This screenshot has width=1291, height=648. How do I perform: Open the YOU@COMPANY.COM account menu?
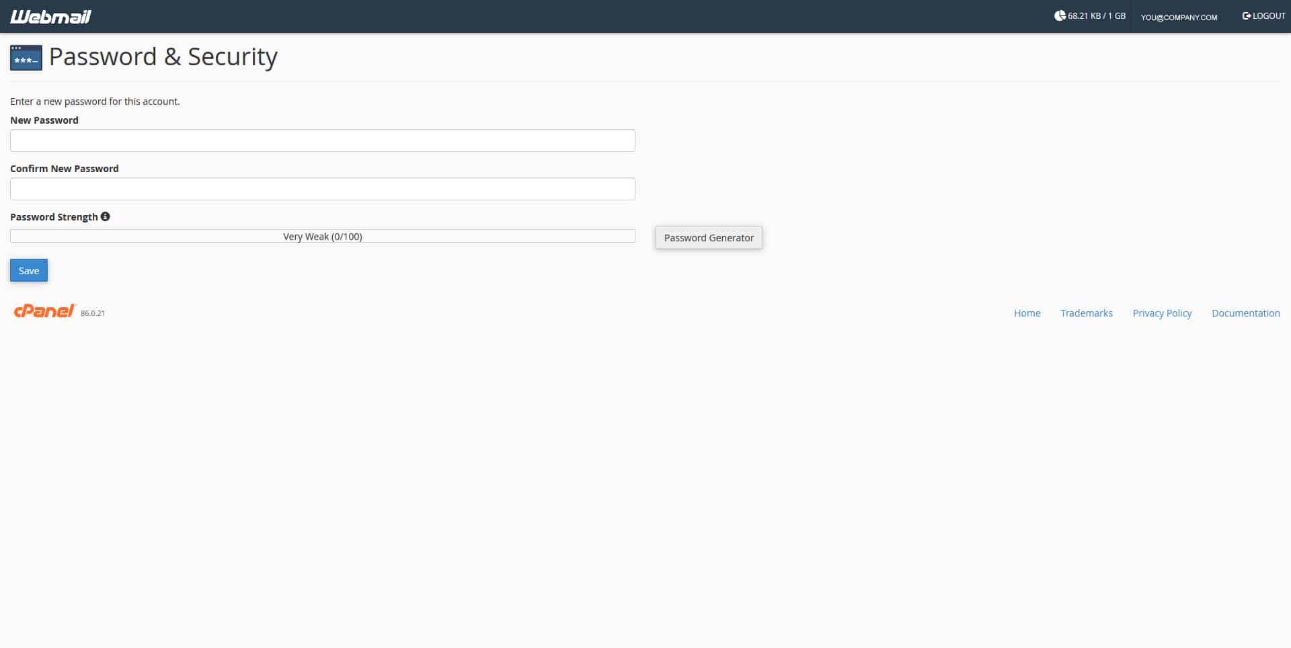pyautogui.click(x=1179, y=17)
